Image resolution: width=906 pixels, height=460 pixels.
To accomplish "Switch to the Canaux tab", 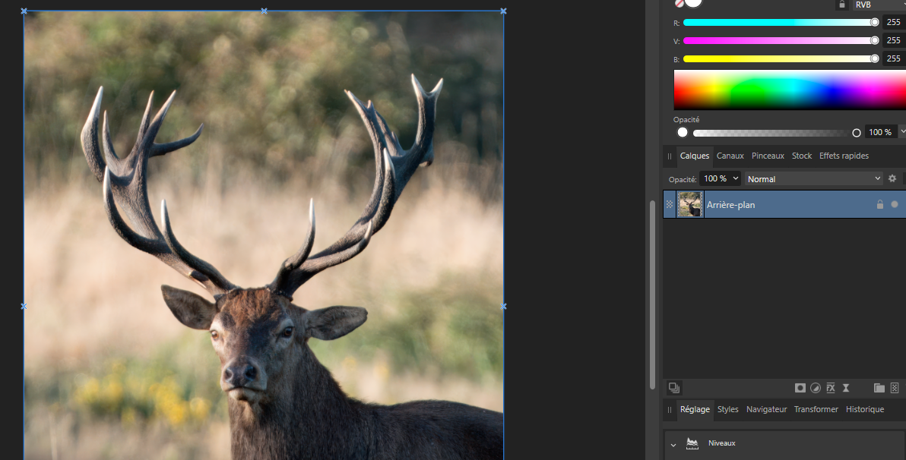I will coord(730,156).
